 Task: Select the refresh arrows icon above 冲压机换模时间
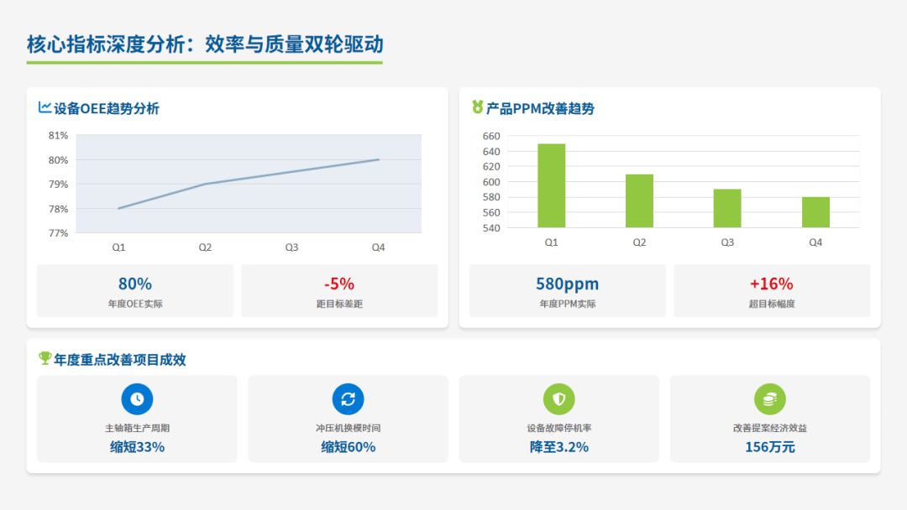[x=348, y=399]
